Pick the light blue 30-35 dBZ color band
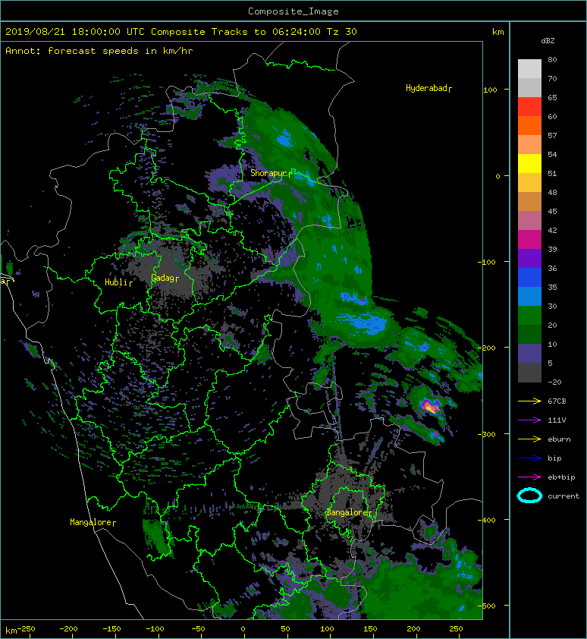The image size is (587, 639). point(529,296)
